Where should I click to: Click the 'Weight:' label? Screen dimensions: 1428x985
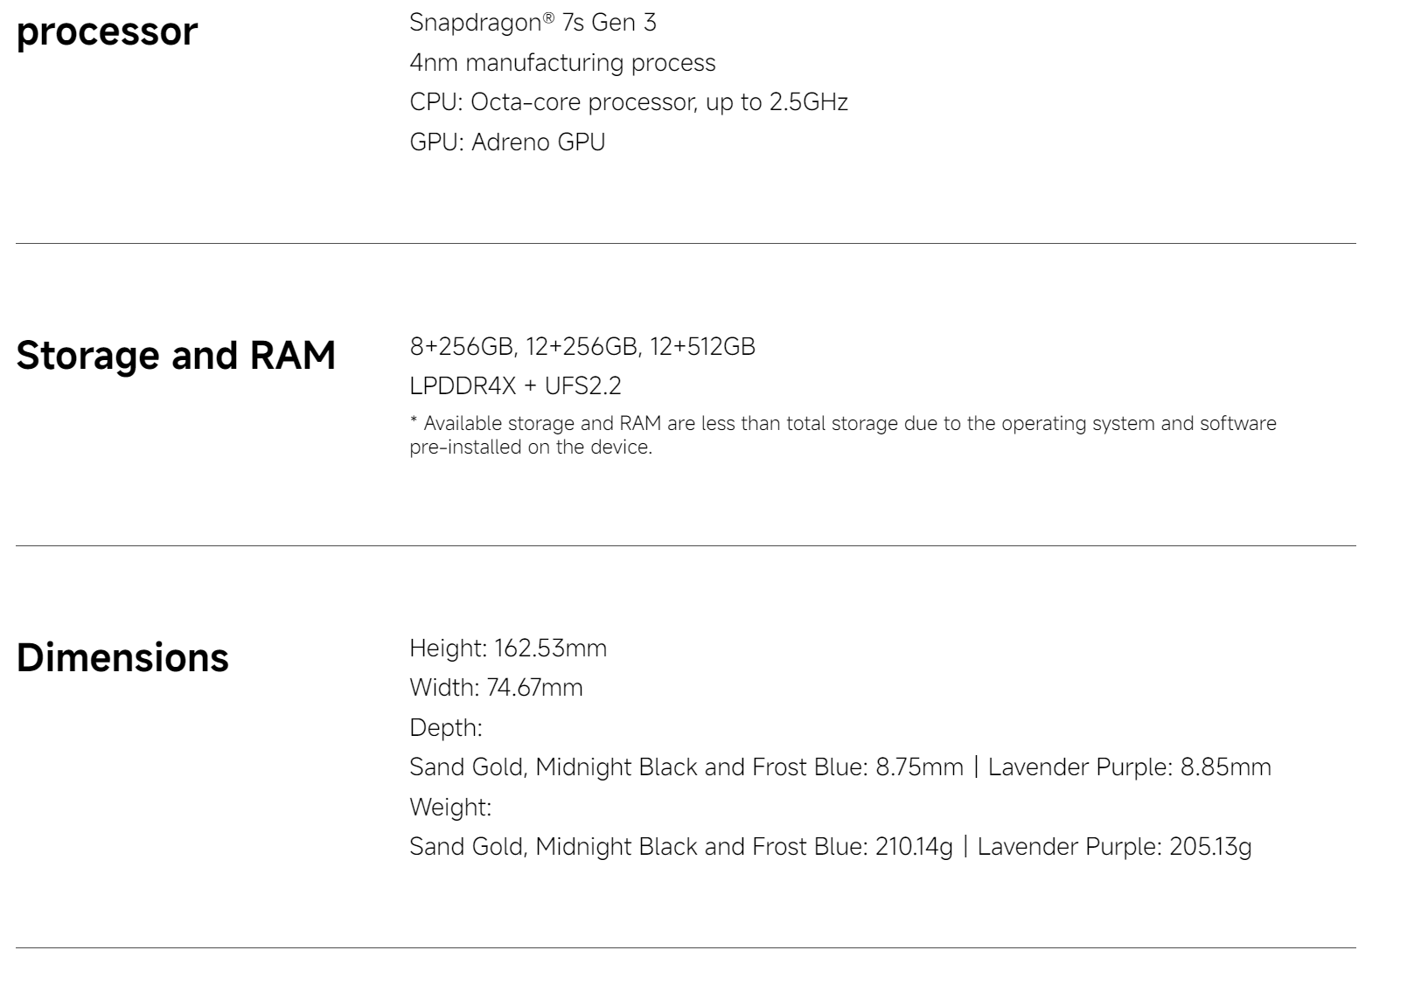450,807
